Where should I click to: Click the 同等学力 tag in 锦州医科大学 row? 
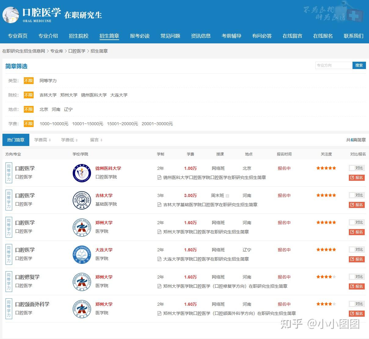(x=9, y=173)
